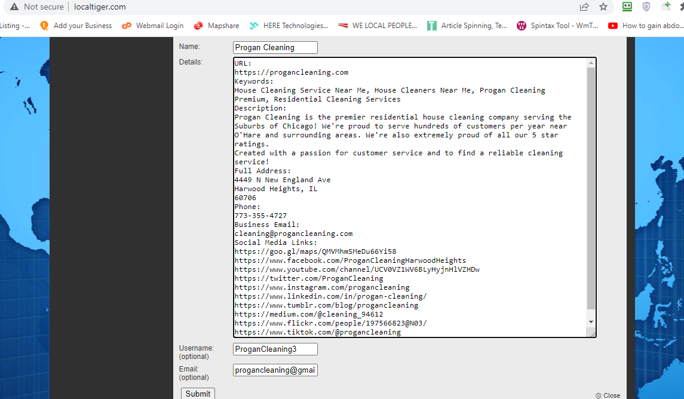Click the twitter.com/ProganCleaning URL text

click(x=309, y=279)
